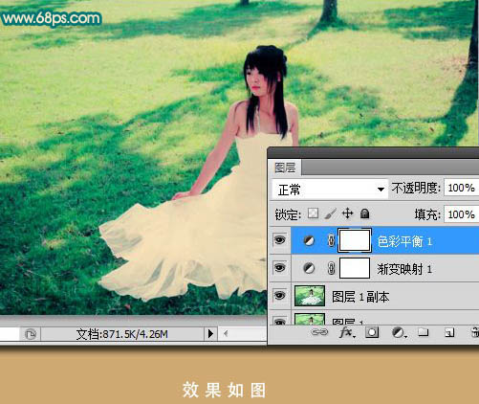This screenshot has width=479, height=404.
Task: Open the fx layer style button
Action: [x=347, y=333]
